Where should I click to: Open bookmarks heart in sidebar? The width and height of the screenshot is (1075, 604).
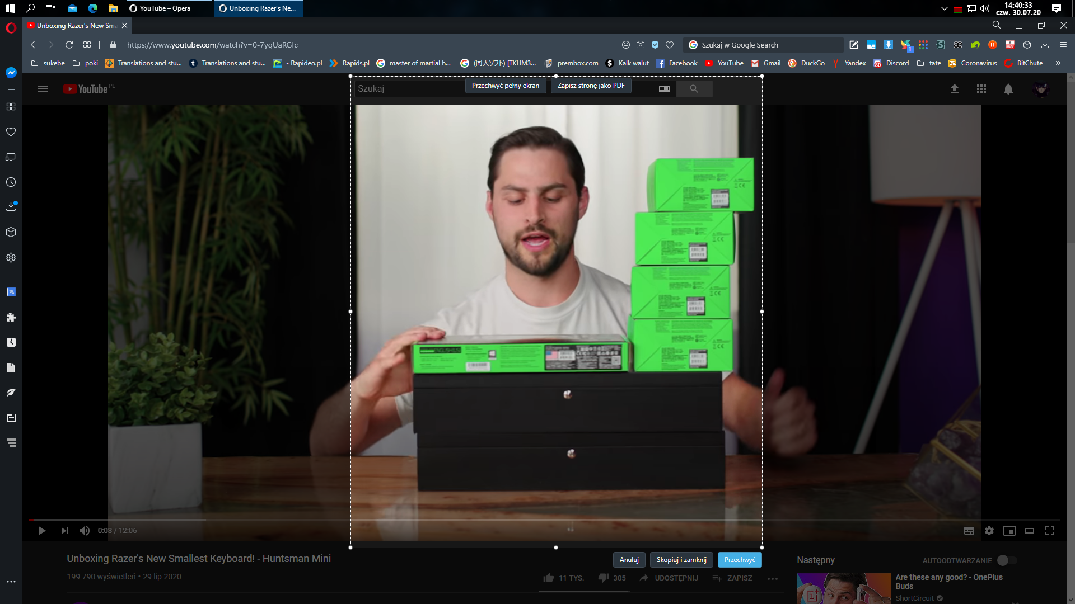click(11, 132)
